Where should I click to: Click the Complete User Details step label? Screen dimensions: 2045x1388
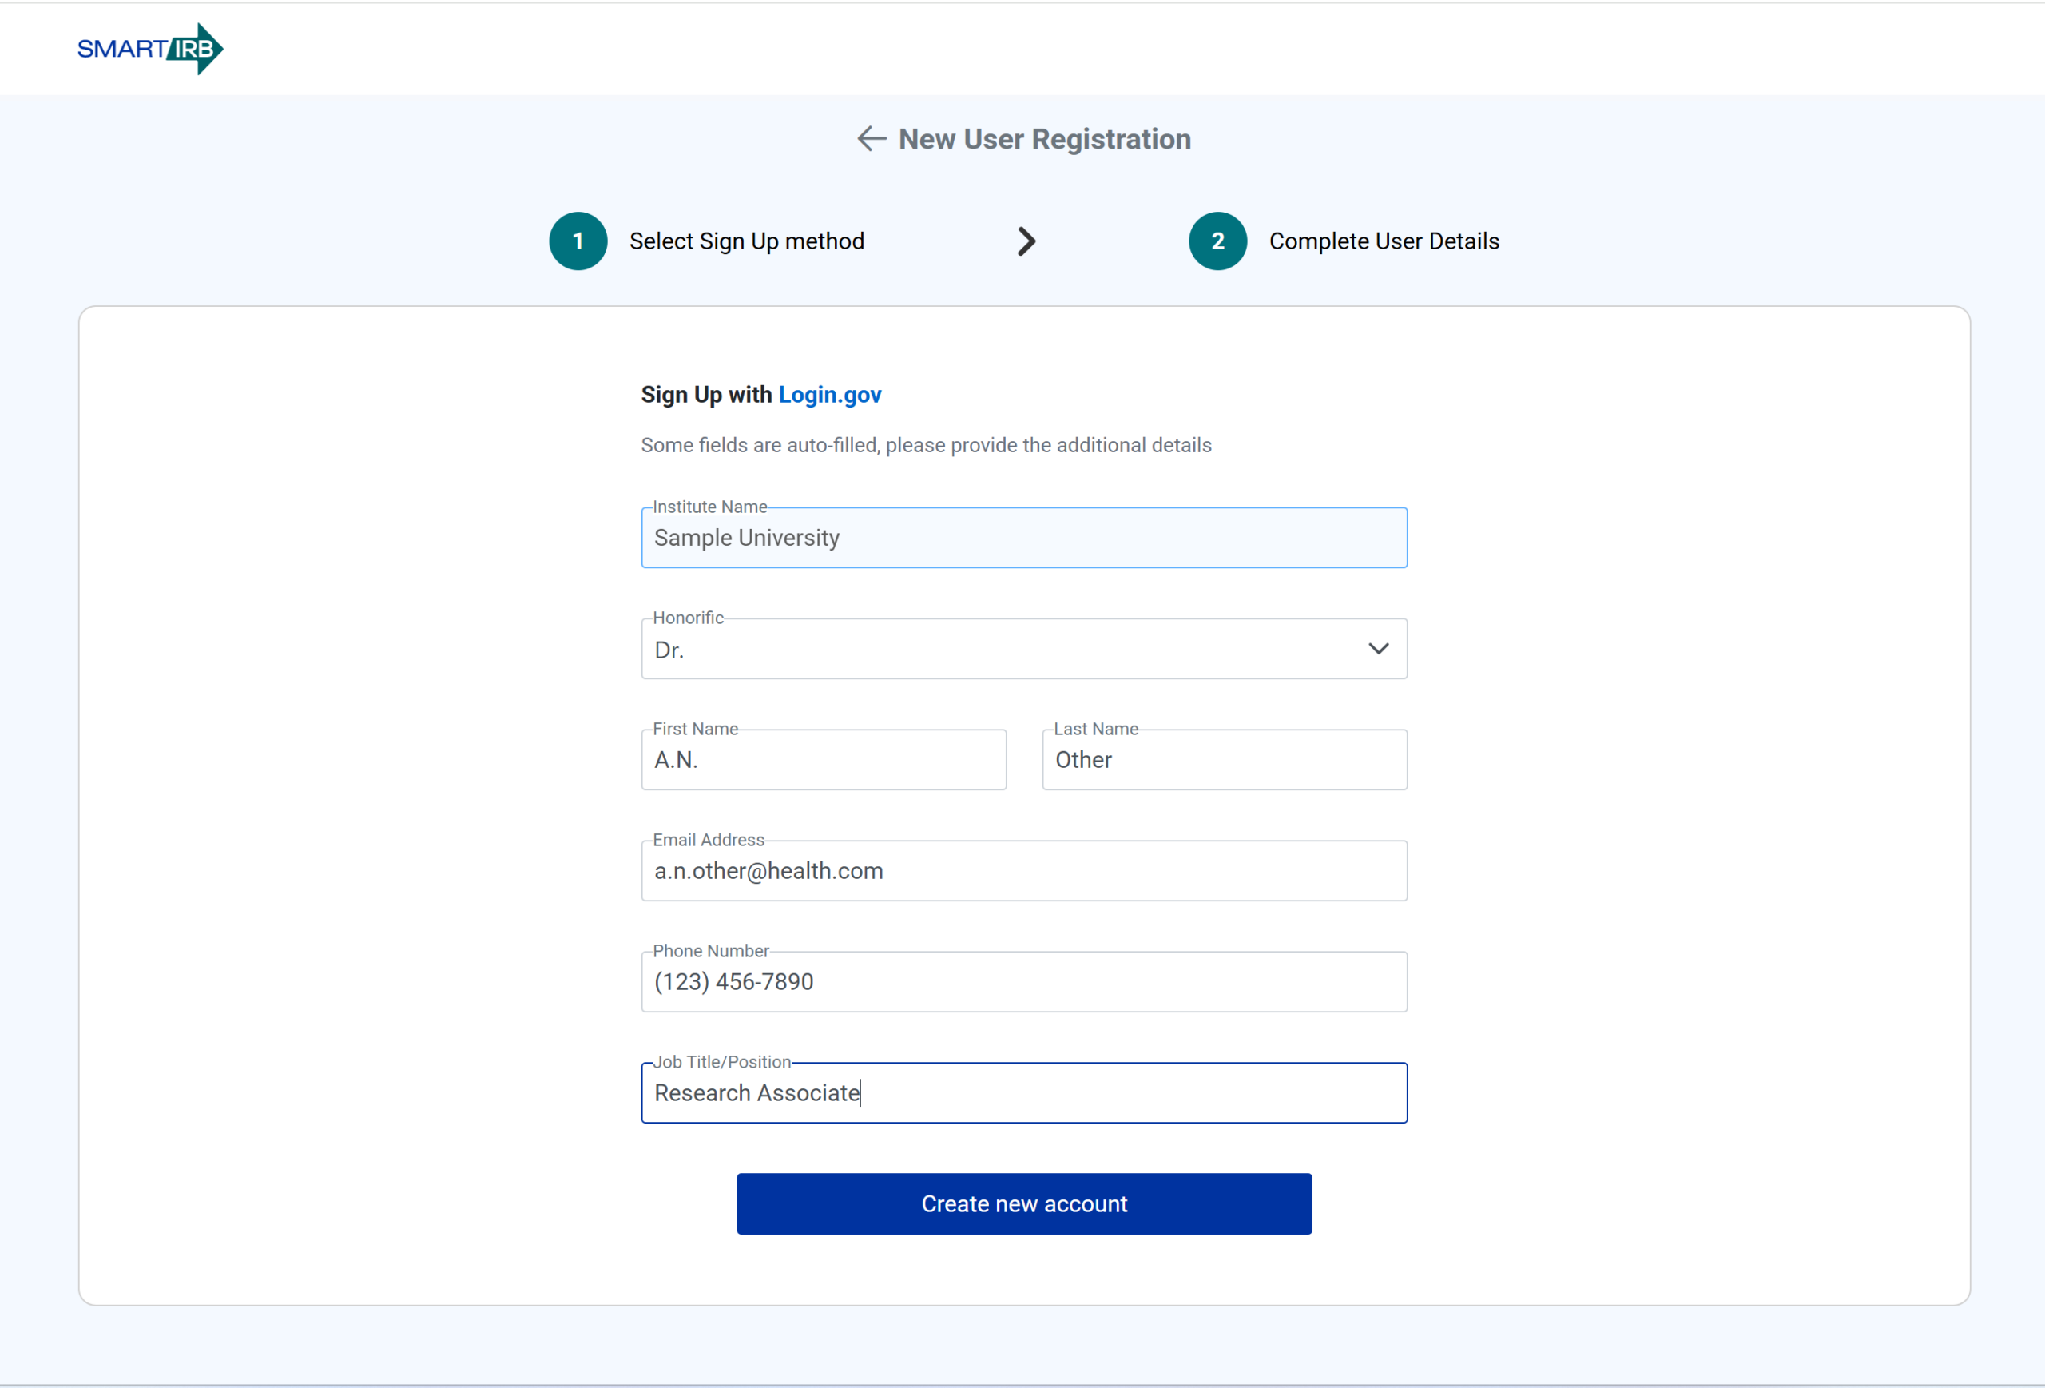click(1384, 241)
